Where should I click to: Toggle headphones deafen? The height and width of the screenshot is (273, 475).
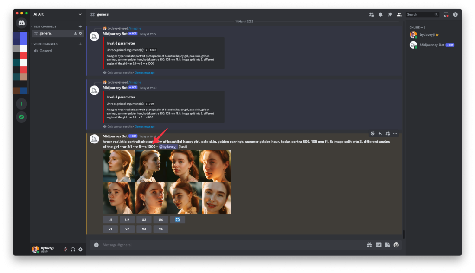coord(73,249)
